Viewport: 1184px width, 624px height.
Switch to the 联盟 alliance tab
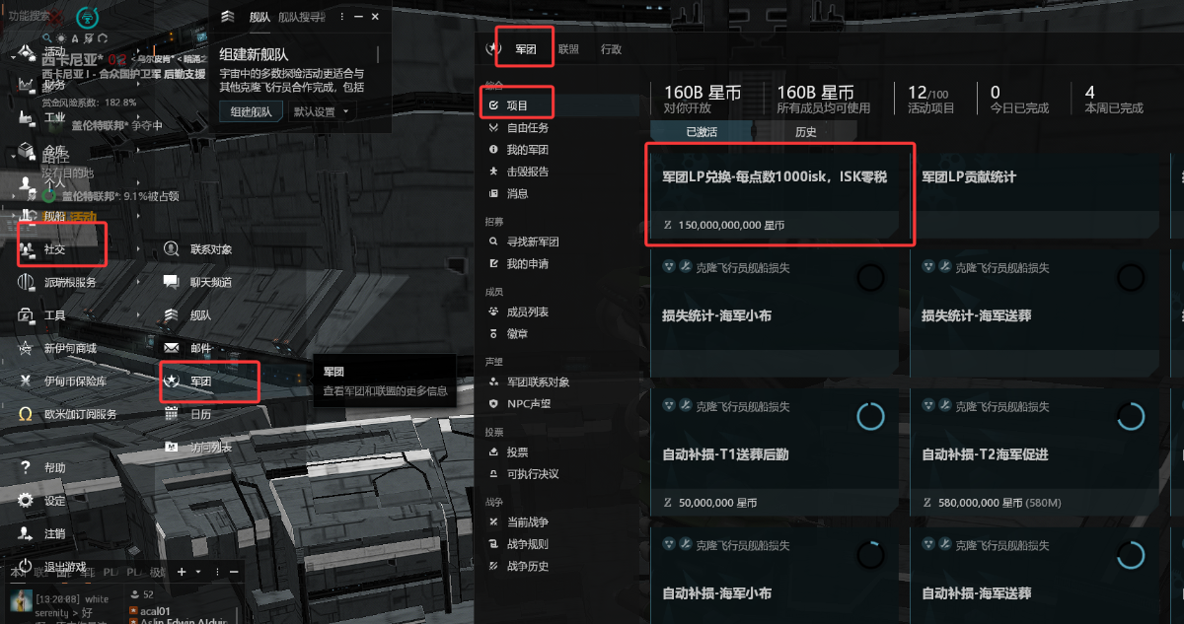(x=568, y=49)
